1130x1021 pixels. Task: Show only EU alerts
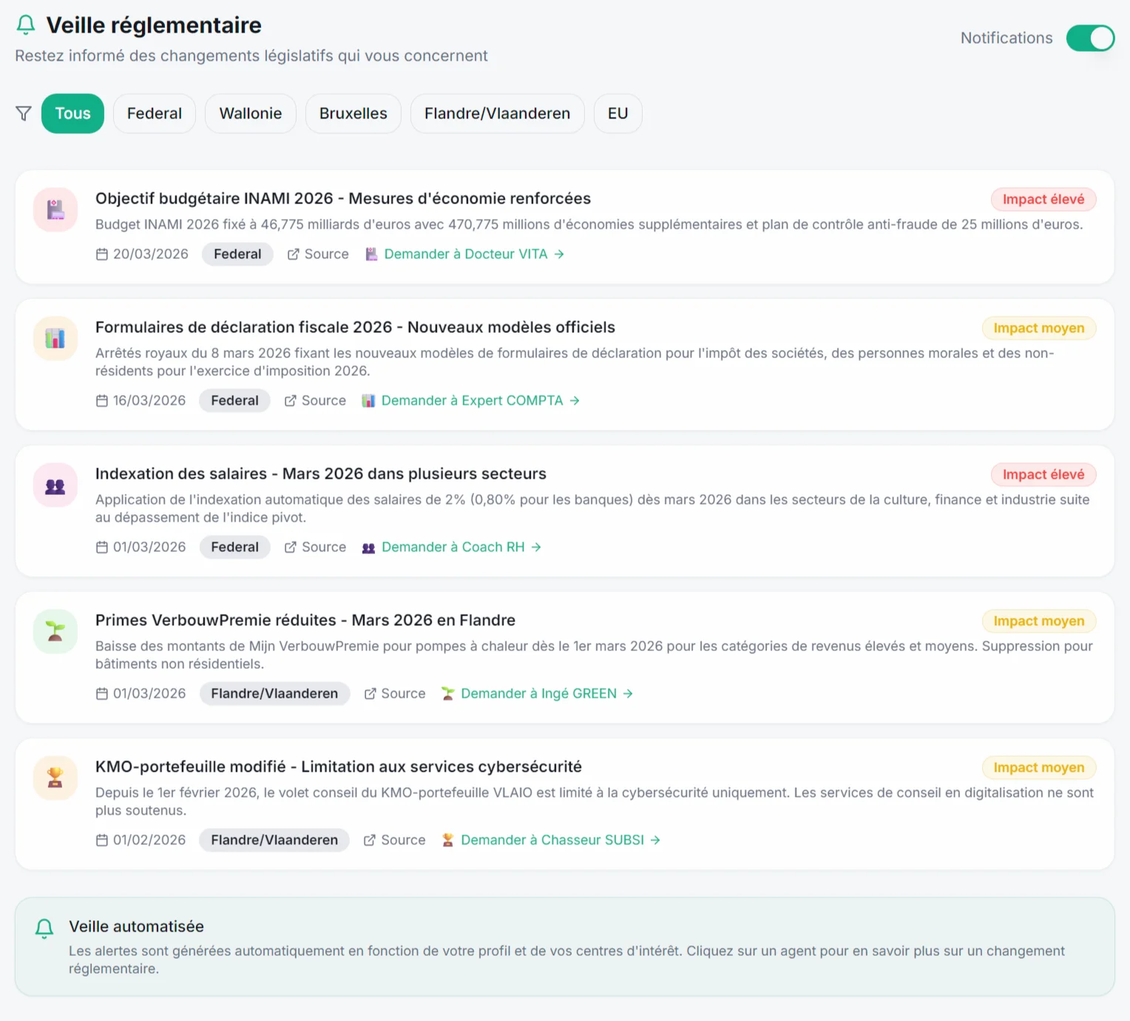(x=618, y=113)
